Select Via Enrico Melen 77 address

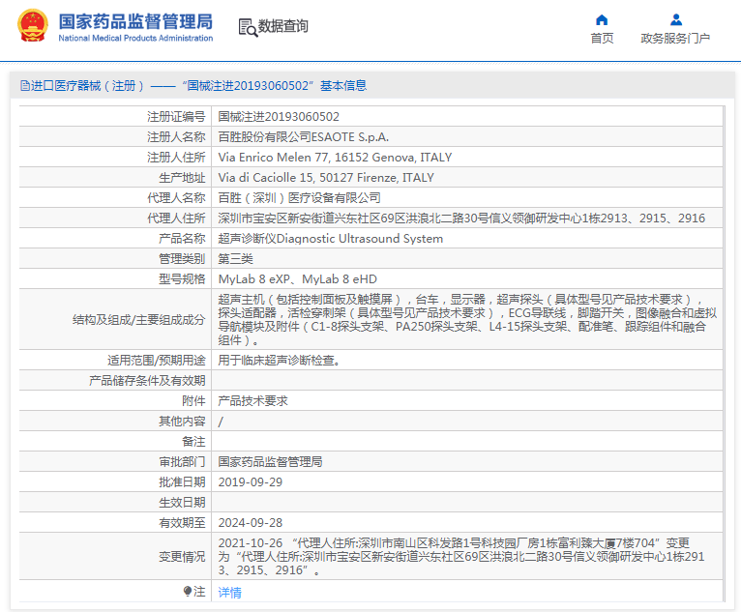[x=335, y=158]
